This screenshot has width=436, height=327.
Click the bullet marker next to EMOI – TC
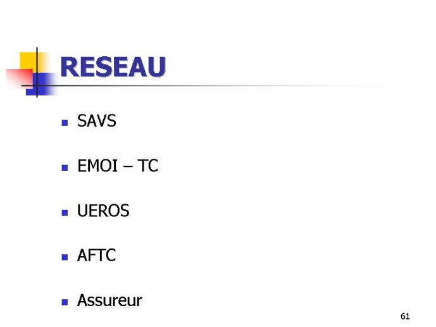click(x=65, y=168)
